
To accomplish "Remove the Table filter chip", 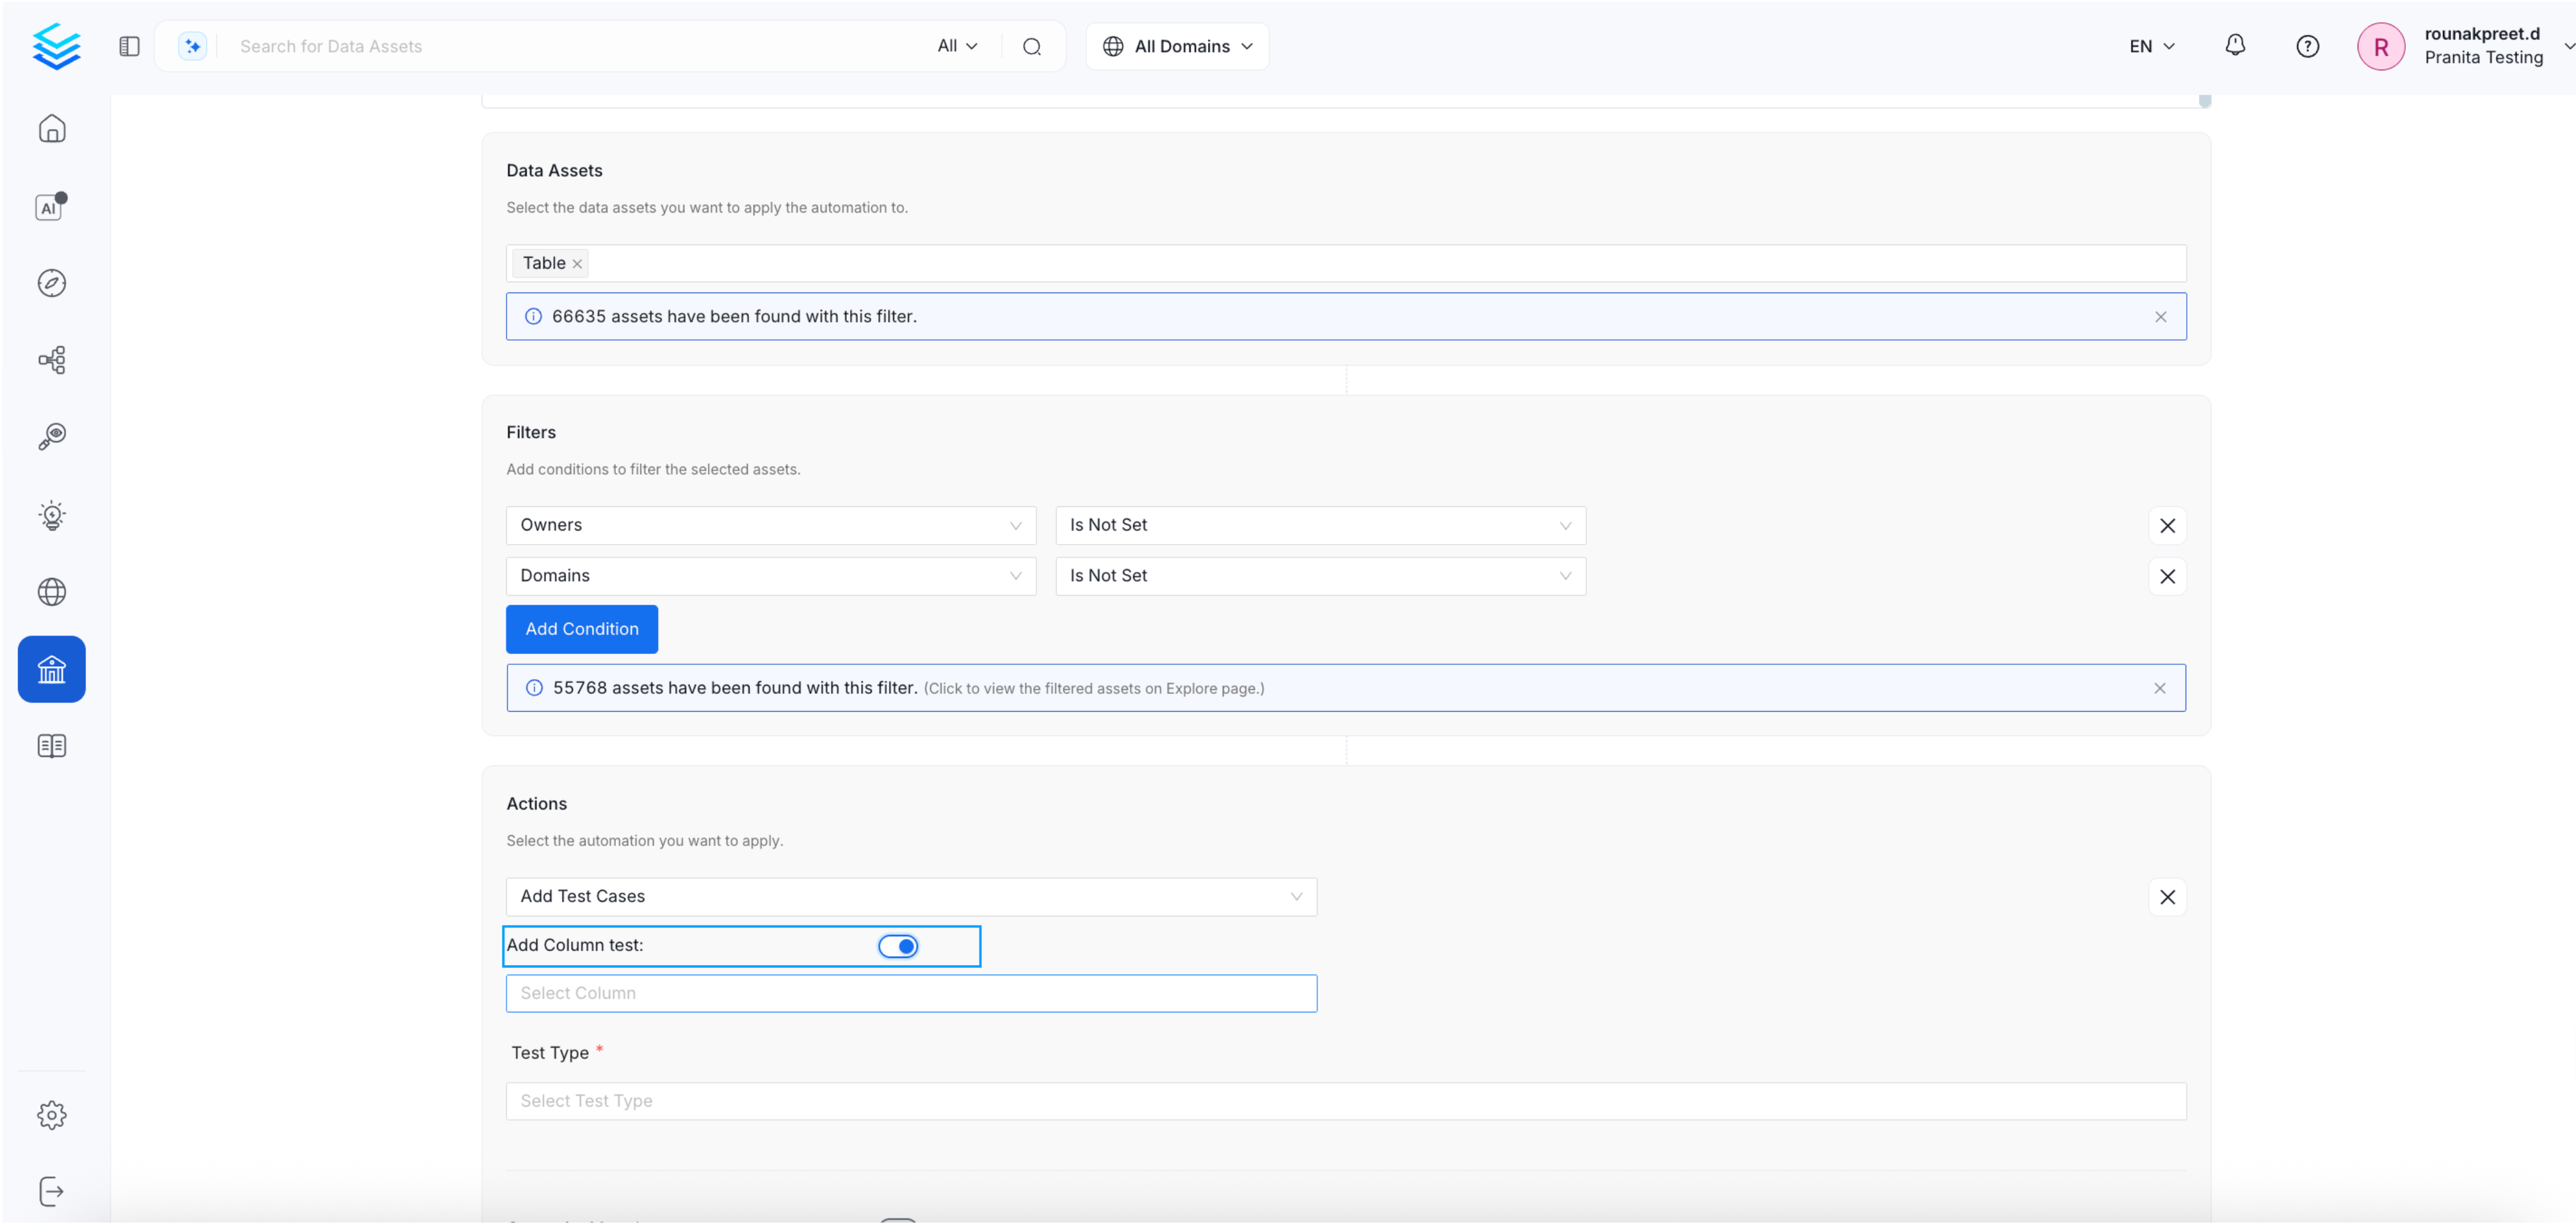I will coord(577,263).
